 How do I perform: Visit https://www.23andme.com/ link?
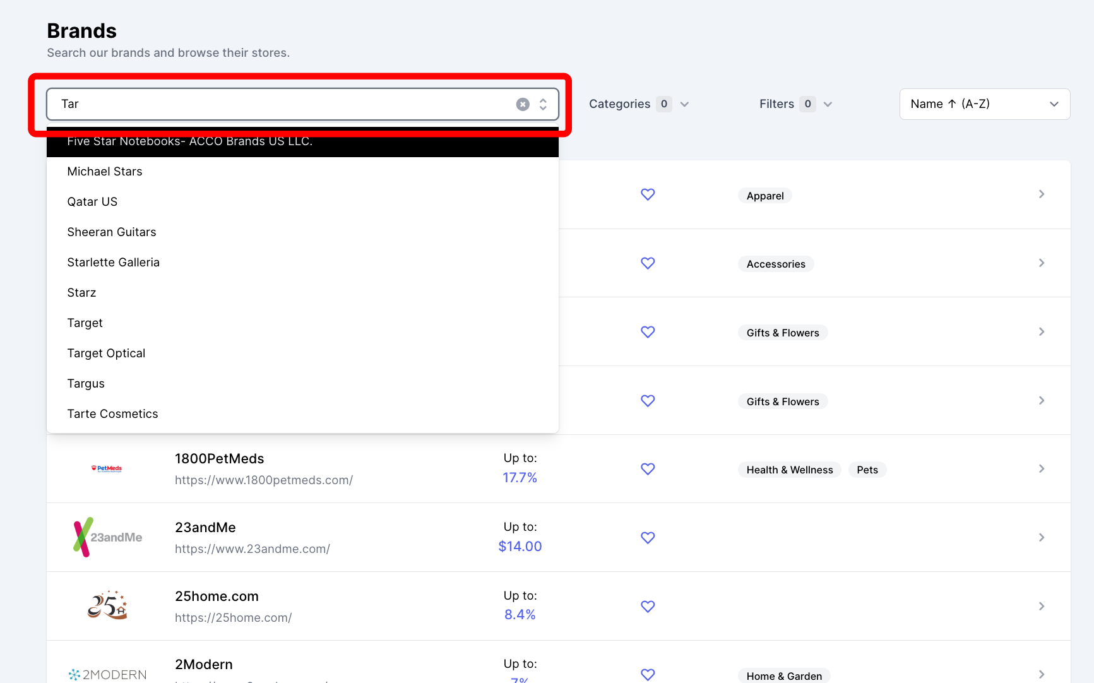[x=253, y=549]
